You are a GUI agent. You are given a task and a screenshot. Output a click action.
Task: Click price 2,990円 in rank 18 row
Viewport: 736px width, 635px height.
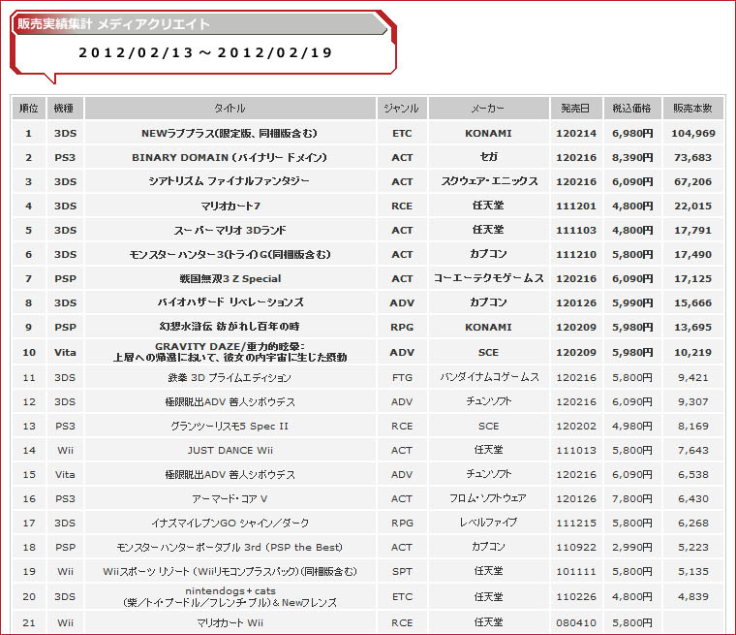click(632, 547)
